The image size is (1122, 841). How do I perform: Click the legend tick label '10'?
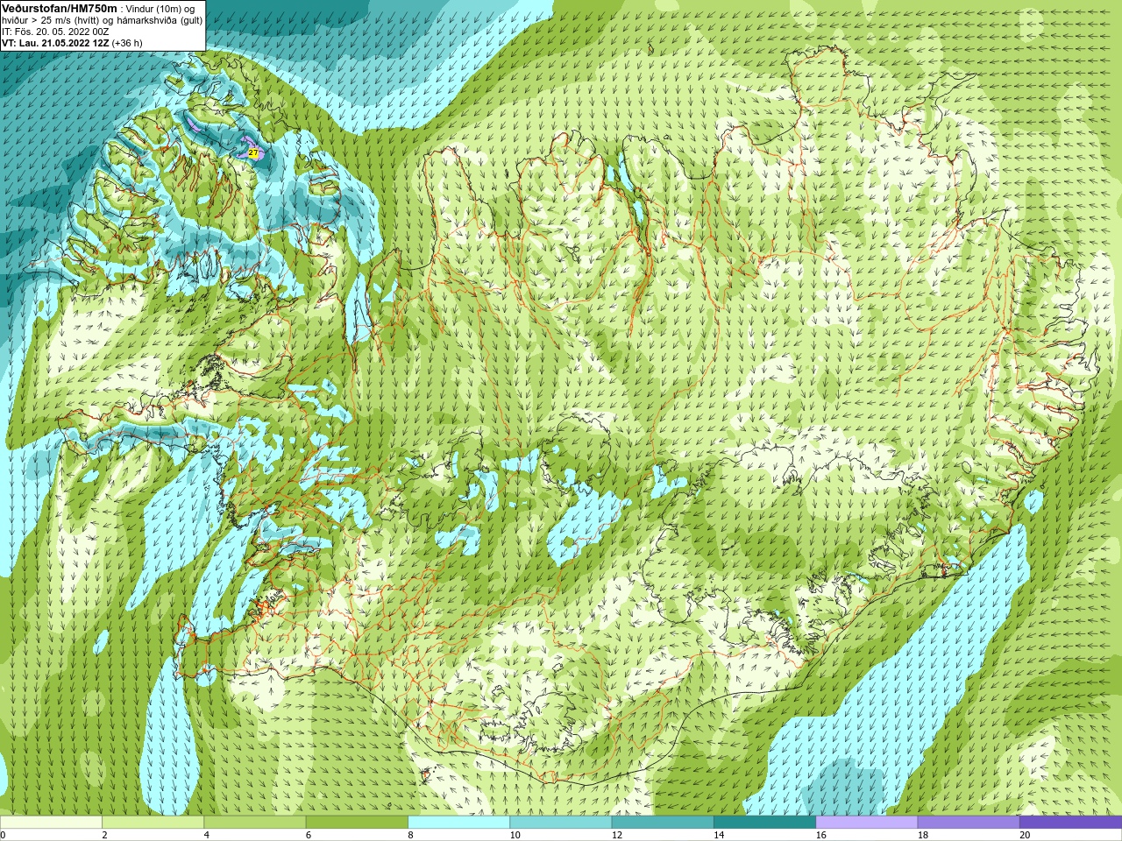(515, 835)
